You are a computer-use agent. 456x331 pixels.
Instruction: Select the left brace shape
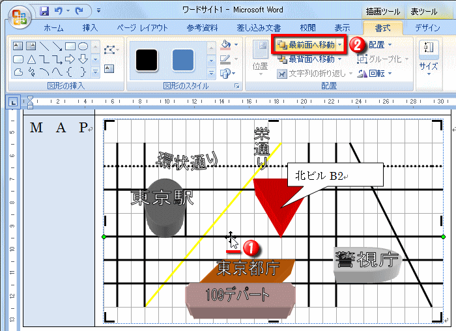[70, 72]
